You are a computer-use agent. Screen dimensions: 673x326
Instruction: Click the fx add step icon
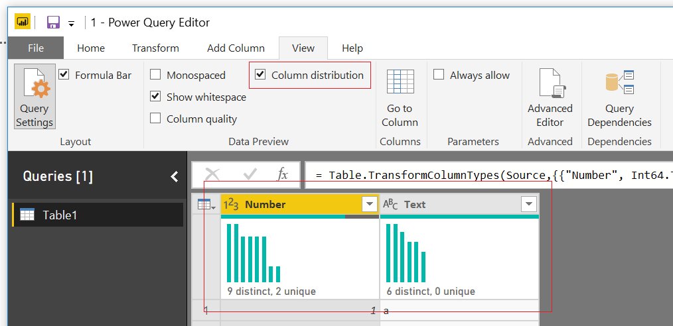click(x=282, y=174)
